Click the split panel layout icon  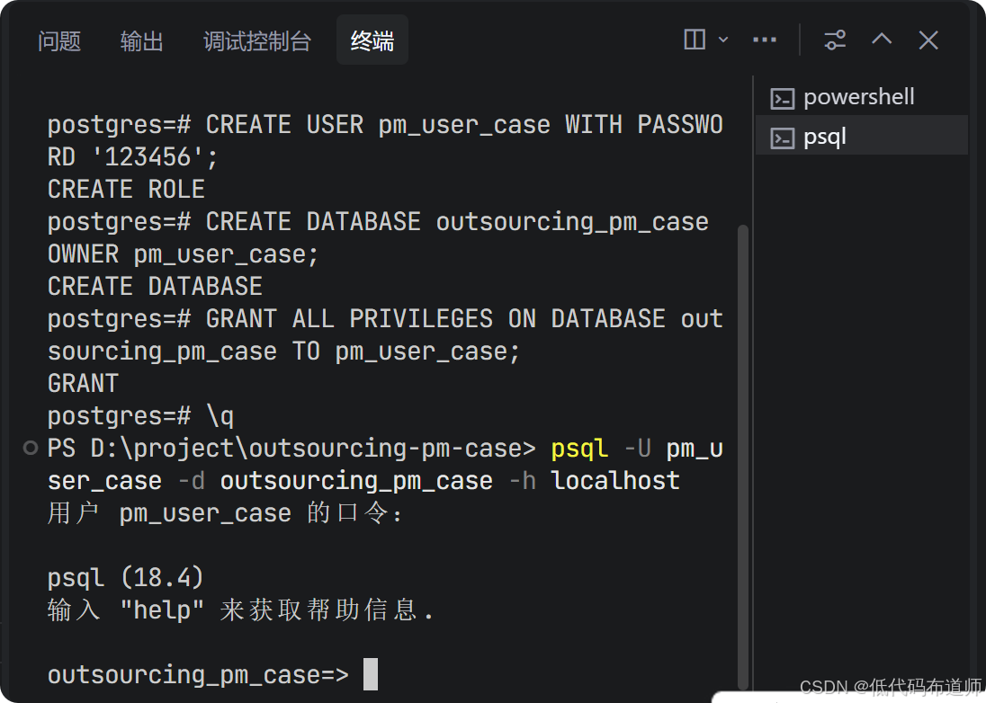click(695, 40)
